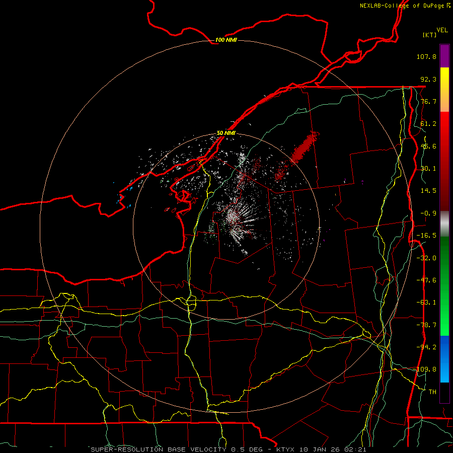
Task: Click the green segment of the velocity color bar
Action: tap(444, 286)
